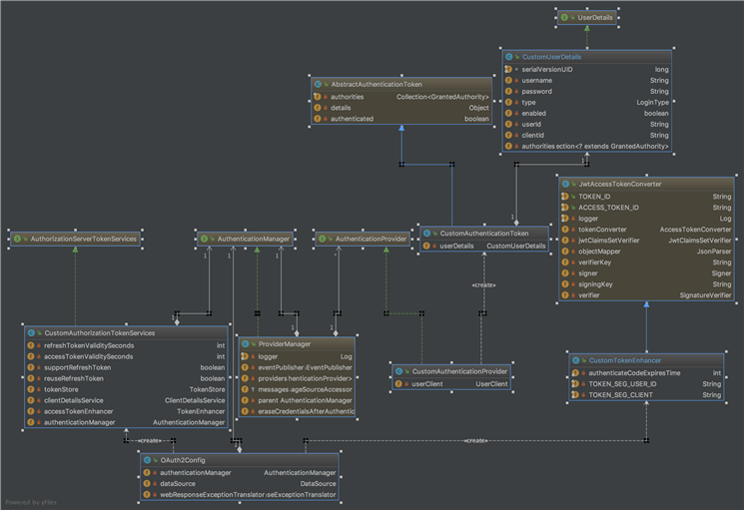Select the supportRefreshToken field
The image size is (744, 510).
[126, 367]
